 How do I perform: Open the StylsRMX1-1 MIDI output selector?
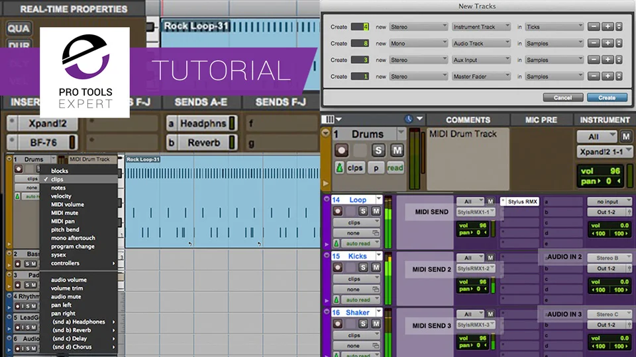click(x=476, y=212)
